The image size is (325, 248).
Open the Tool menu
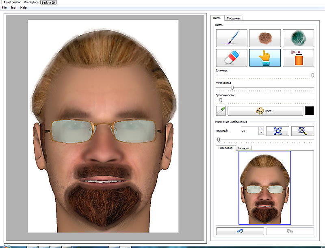coord(13,8)
